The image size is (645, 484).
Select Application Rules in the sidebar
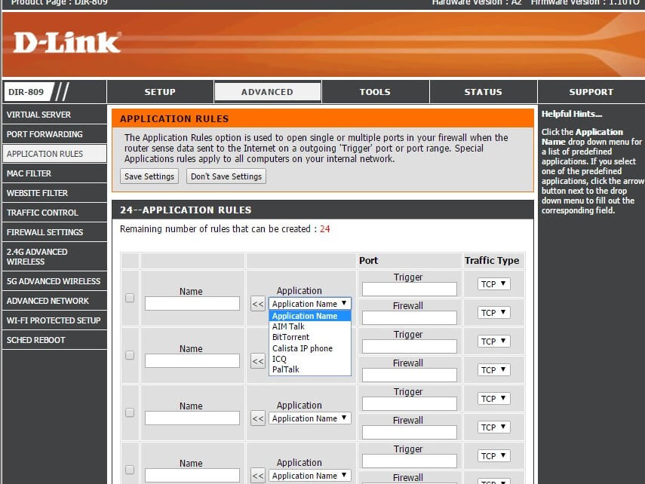[x=54, y=154]
